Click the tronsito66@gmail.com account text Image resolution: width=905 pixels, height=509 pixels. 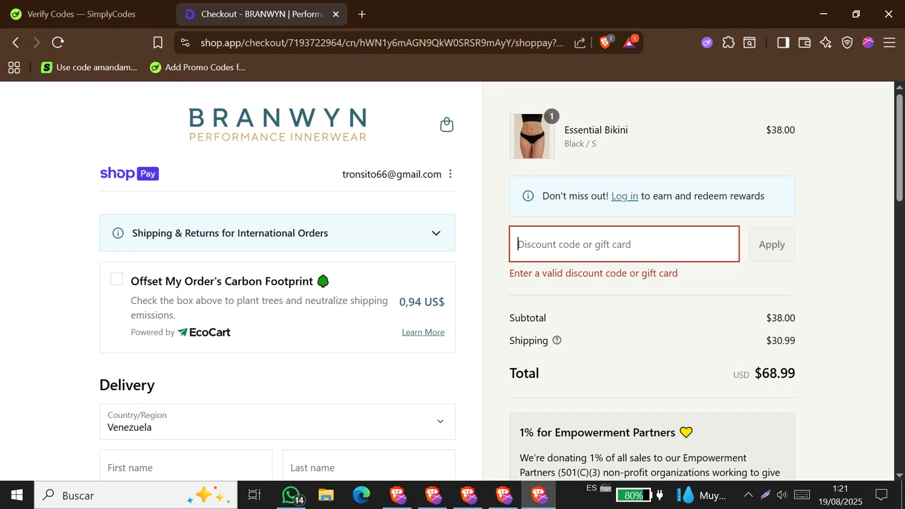tap(392, 174)
